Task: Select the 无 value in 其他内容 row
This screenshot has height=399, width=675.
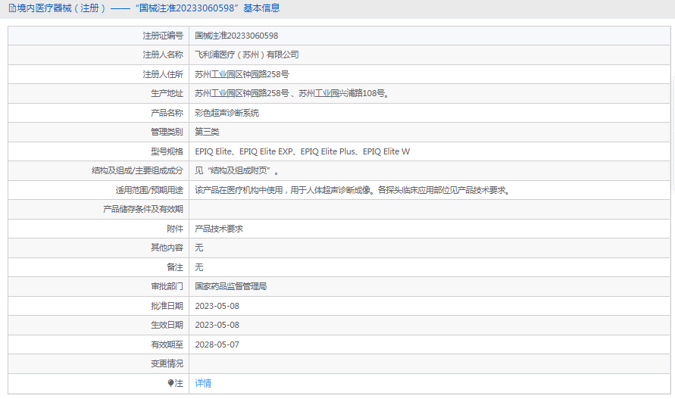Action: pyautogui.click(x=199, y=248)
